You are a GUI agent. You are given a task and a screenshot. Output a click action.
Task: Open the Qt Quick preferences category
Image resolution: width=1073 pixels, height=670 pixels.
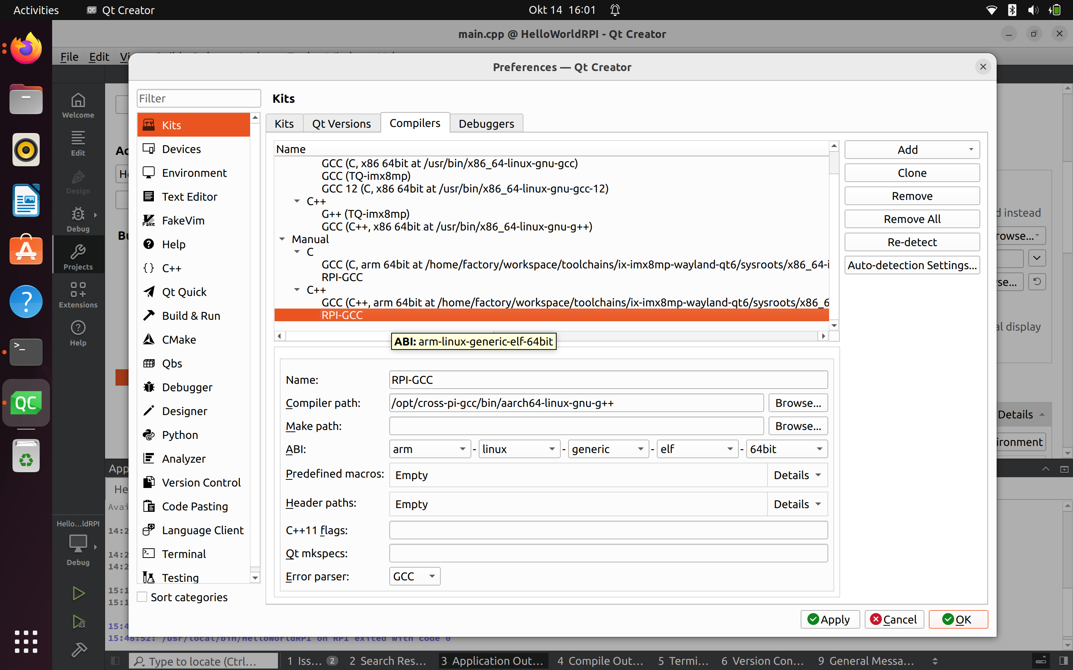pos(193,291)
